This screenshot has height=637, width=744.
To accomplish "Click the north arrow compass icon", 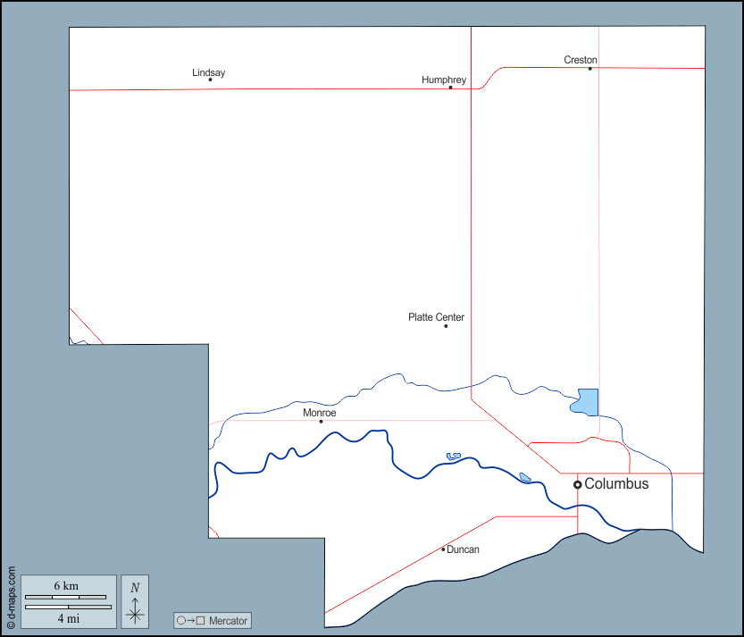I will [x=135, y=601].
